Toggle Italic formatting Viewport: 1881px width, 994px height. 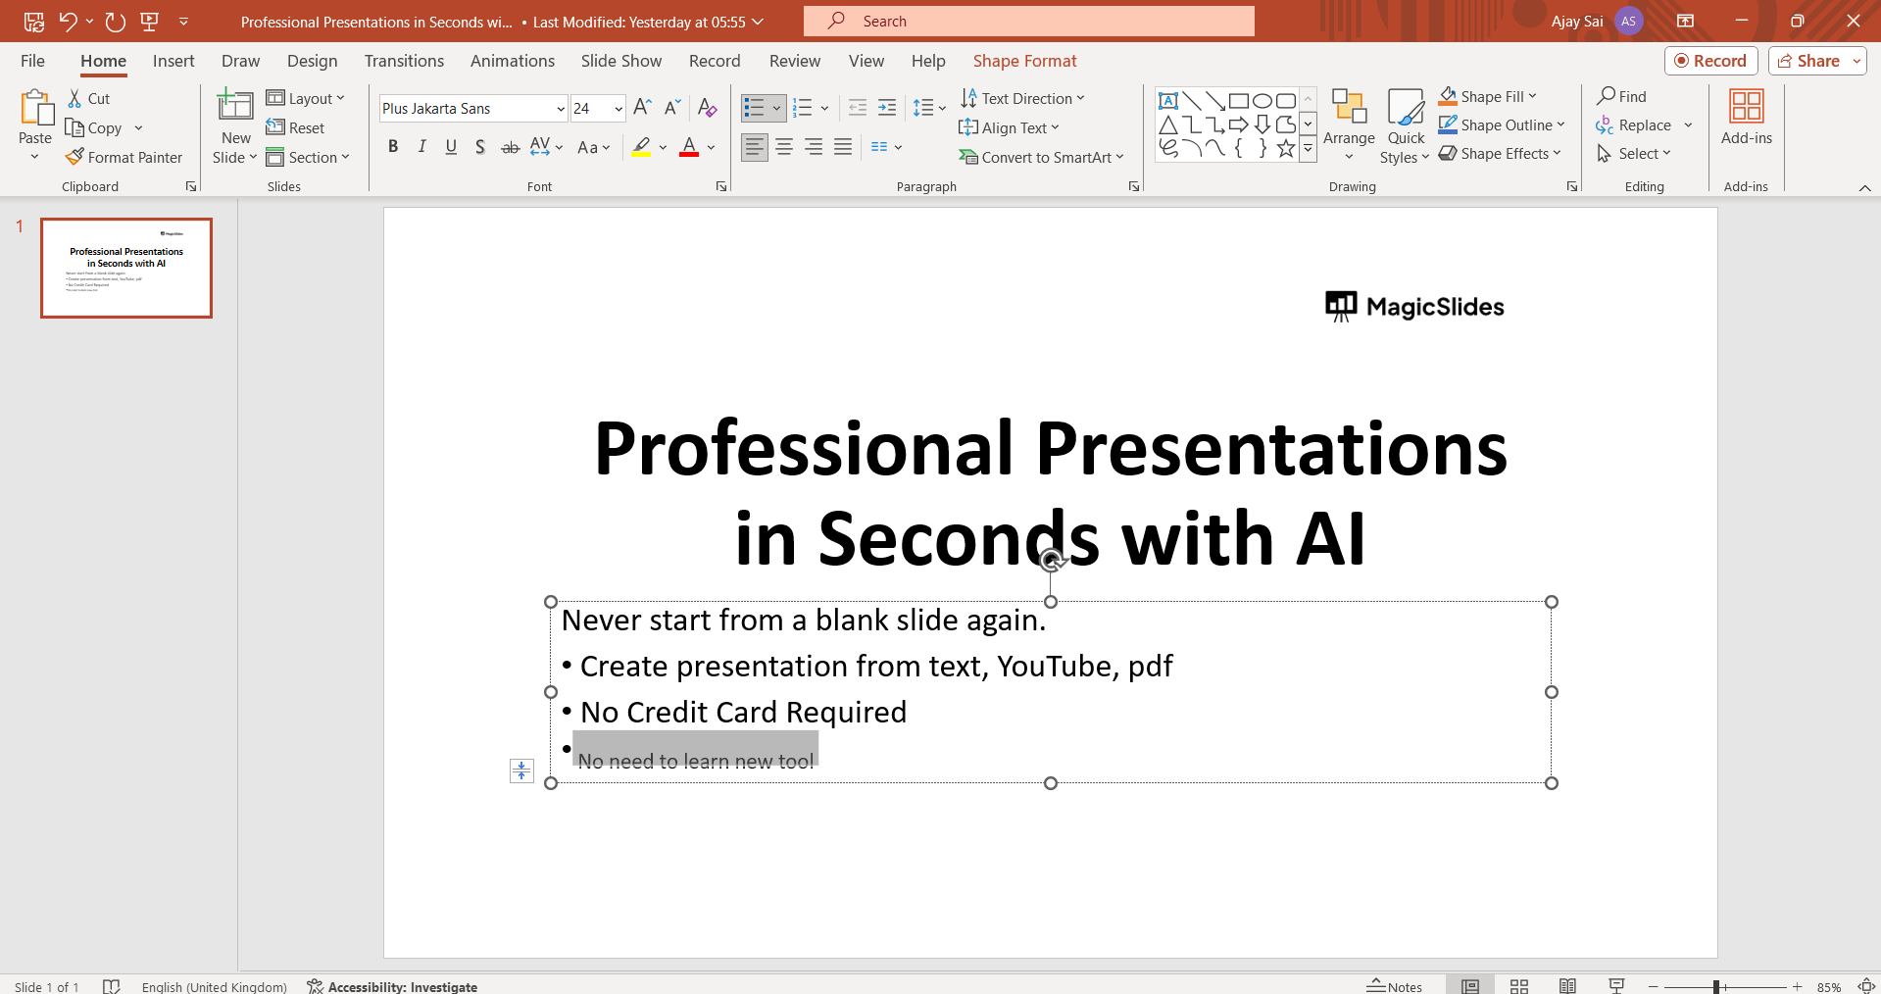(421, 147)
